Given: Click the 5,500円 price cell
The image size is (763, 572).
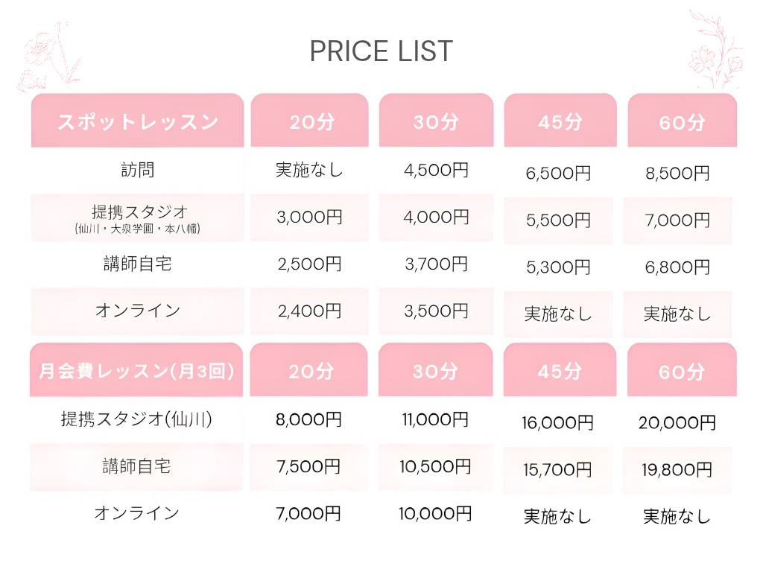Looking at the screenshot, I should click(x=558, y=220).
